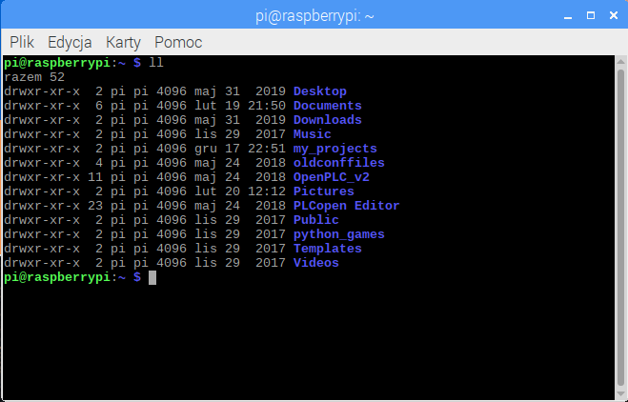Viewport: 628px width, 402px height.
Task: Click the Documents directory entry
Action: click(328, 106)
